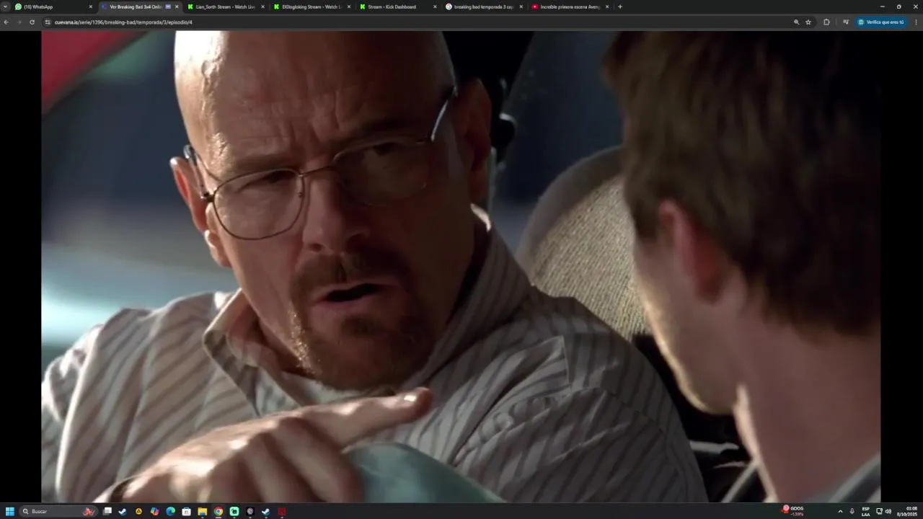
Task: Close the ElBloglooking Stream tab
Action: (349, 6)
